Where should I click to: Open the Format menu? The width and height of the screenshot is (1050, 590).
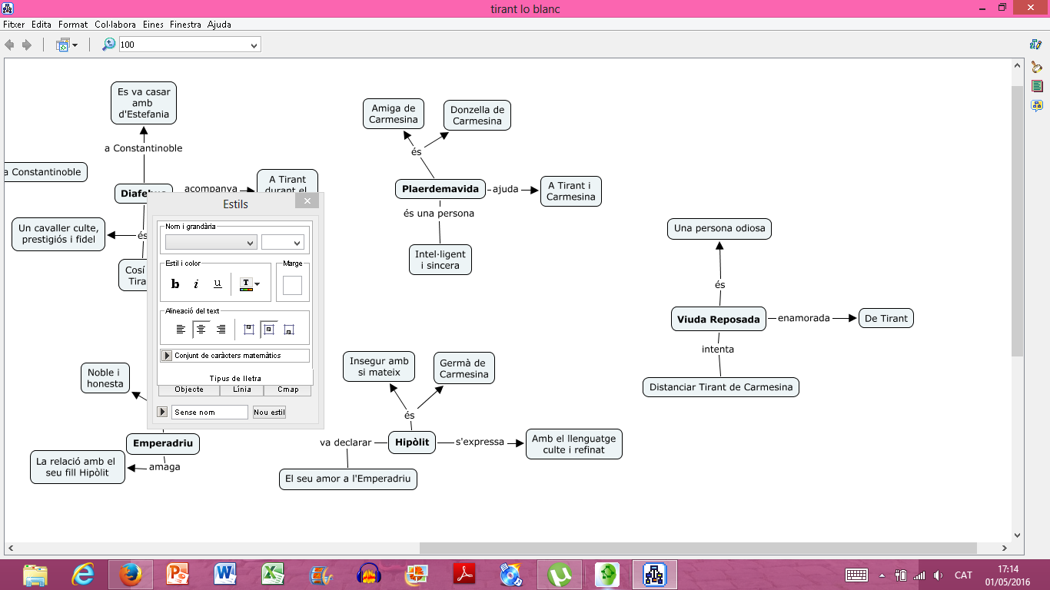click(73, 25)
